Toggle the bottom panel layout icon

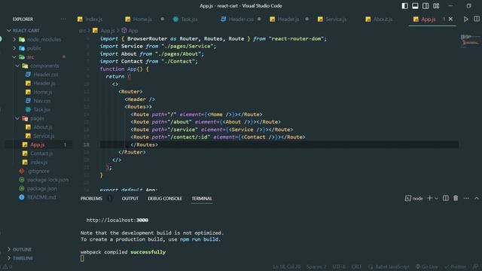[415, 6]
